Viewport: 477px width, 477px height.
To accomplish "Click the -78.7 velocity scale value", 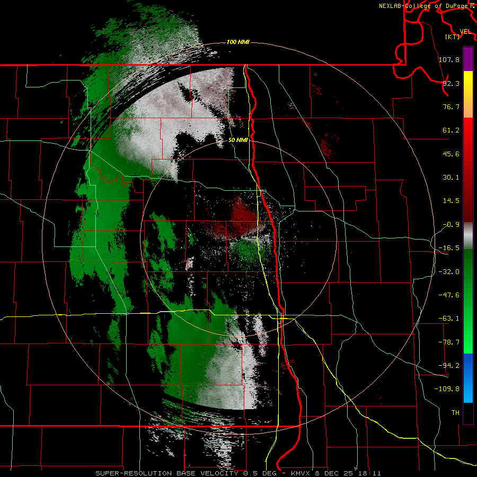I will point(449,342).
